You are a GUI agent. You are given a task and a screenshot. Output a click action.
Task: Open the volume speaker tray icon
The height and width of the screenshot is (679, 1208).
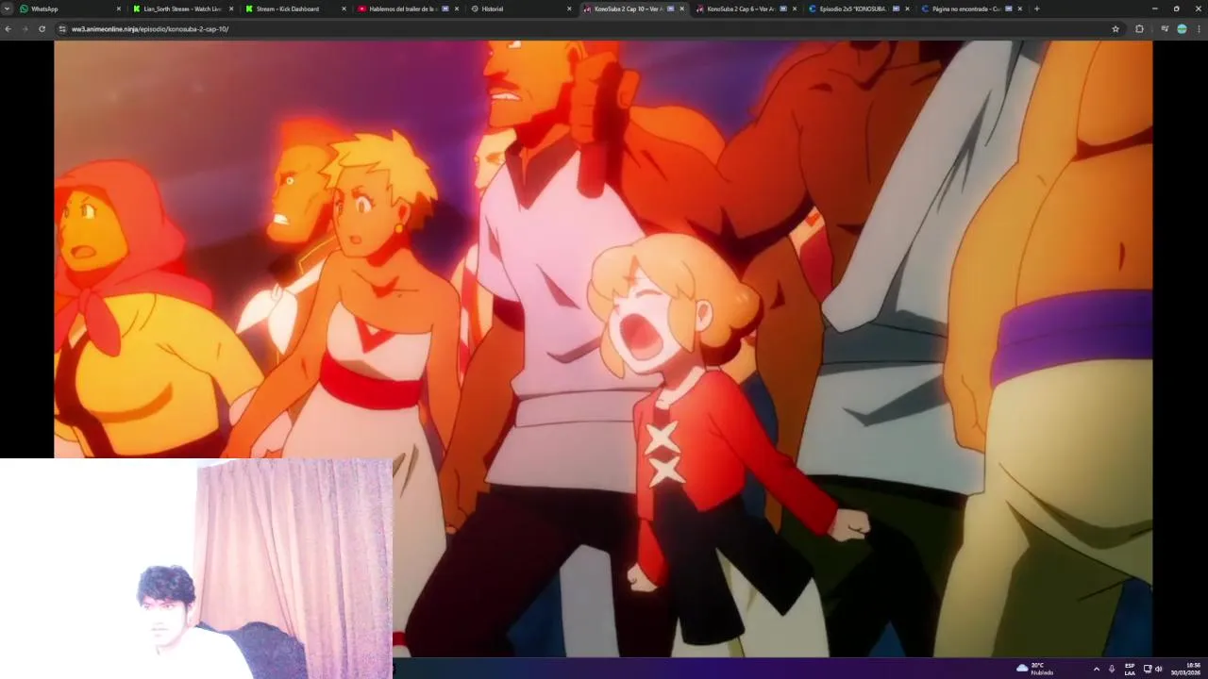(1158, 669)
